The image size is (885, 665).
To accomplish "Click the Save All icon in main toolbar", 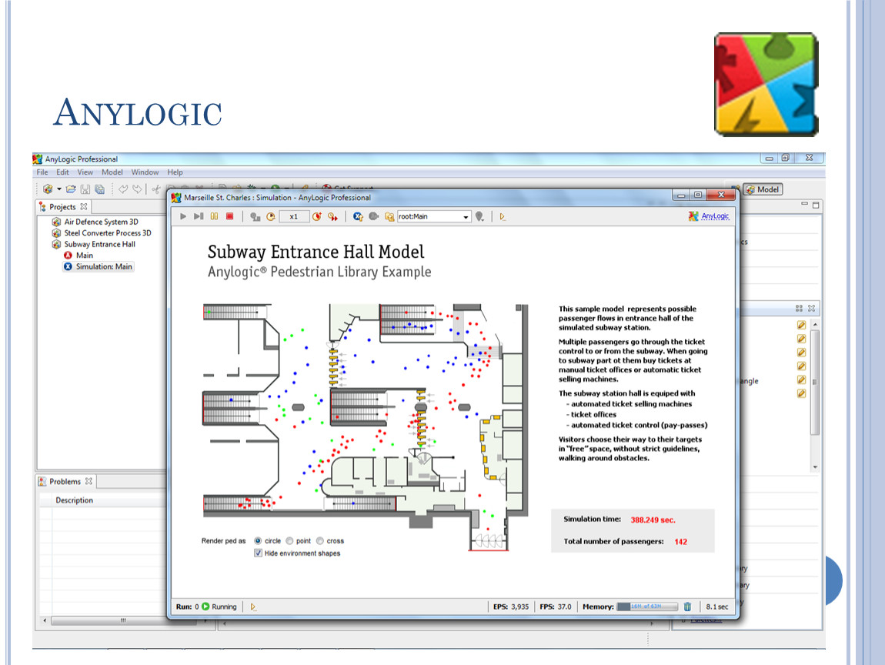I will pyautogui.click(x=100, y=189).
